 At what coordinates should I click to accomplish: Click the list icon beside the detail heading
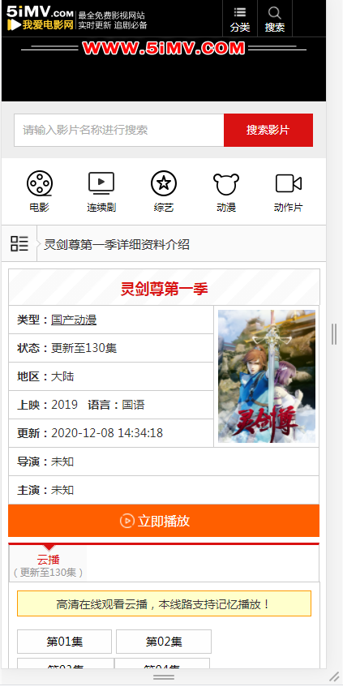coord(19,243)
